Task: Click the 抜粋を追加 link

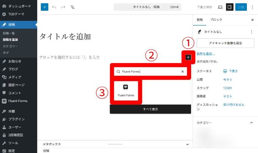Action: point(206,54)
